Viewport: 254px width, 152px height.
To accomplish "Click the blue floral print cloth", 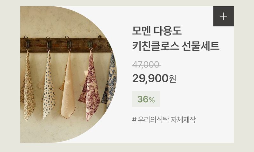I will (49, 85).
